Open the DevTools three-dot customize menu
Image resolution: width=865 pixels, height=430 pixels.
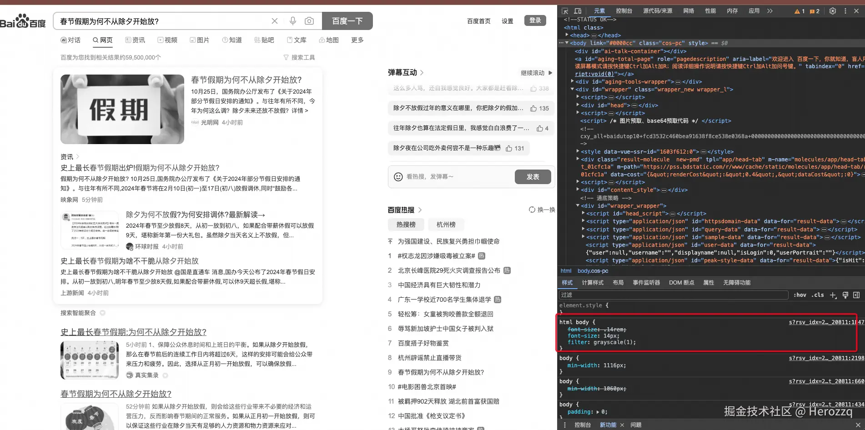pyautogui.click(x=845, y=11)
